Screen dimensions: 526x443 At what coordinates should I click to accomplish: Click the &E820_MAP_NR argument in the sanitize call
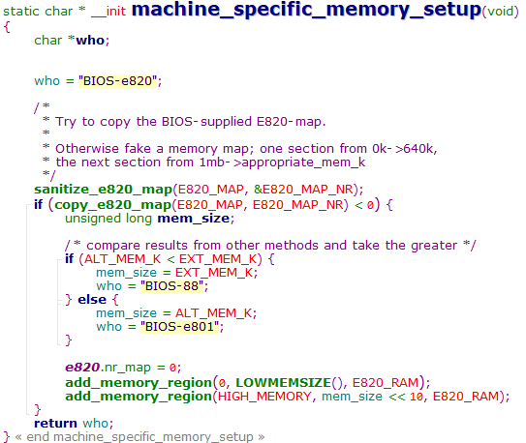(x=303, y=190)
